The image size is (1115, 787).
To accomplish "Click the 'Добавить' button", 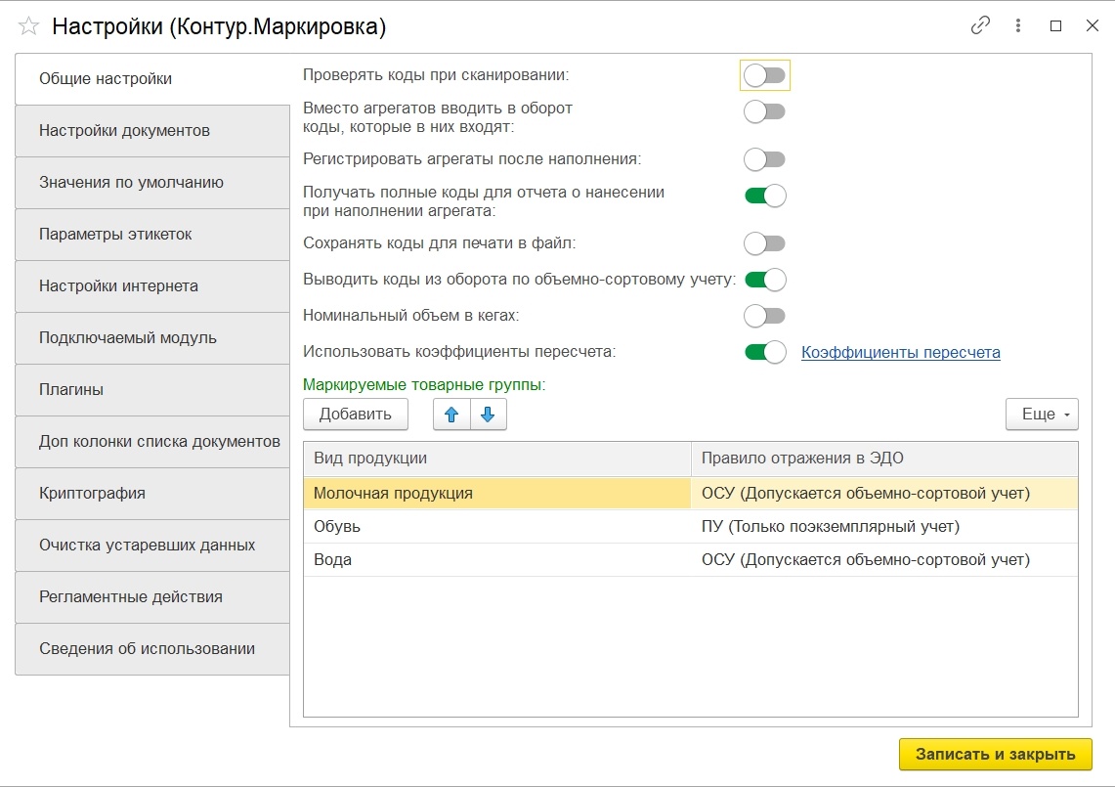I will click(356, 415).
